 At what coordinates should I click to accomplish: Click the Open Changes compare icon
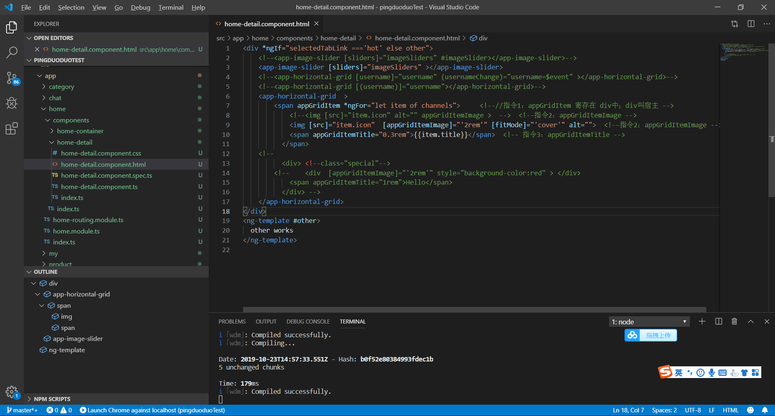coord(735,24)
